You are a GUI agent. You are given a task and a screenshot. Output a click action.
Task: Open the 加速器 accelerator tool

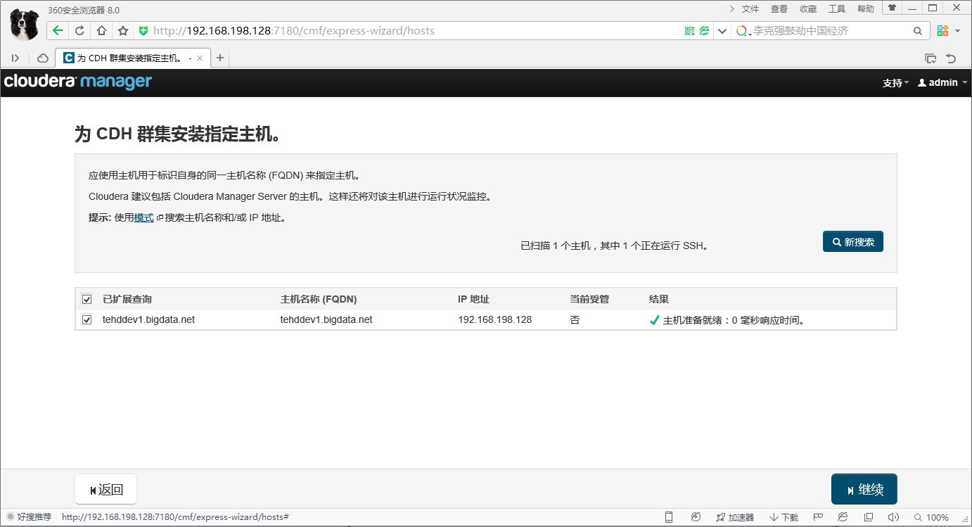click(x=735, y=517)
